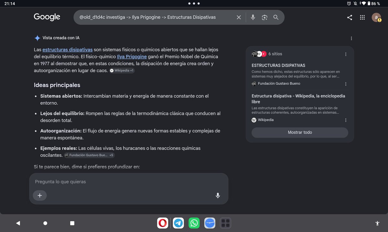388x232 pixels.
Task: Follow the estructuras disipativas link
Action: click(68, 50)
